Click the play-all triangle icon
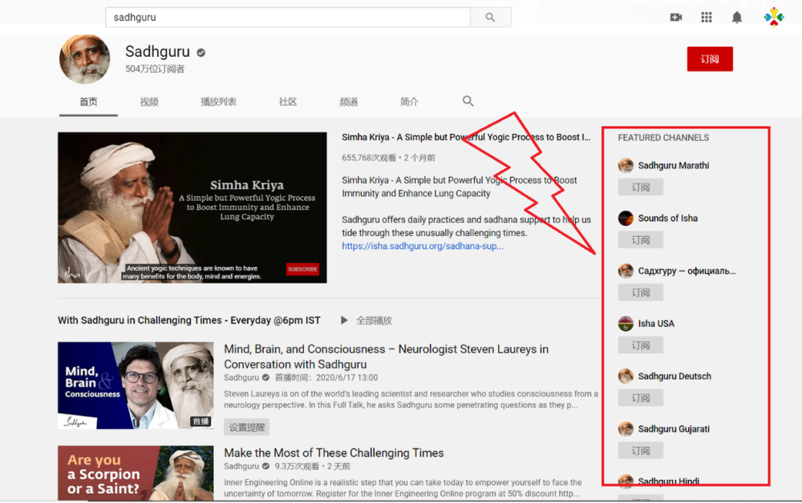 [344, 320]
